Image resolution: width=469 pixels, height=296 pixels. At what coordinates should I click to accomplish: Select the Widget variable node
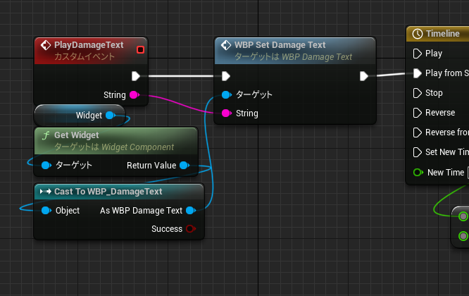(x=80, y=115)
